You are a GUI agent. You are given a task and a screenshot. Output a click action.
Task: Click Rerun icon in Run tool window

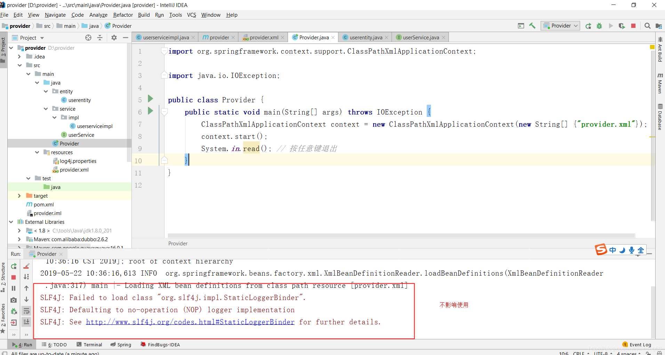14,266
